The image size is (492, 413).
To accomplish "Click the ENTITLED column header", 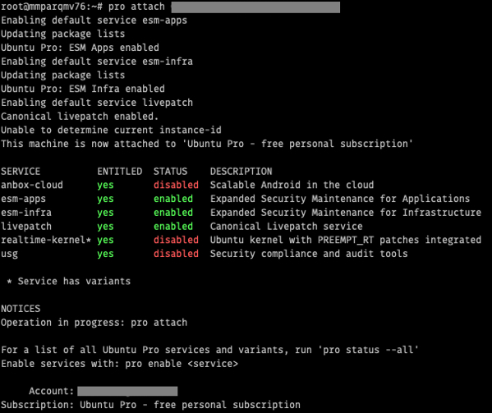I will [x=120, y=172].
